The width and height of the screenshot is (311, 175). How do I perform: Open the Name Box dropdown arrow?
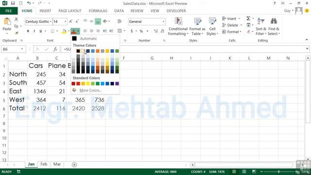pos(22,49)
